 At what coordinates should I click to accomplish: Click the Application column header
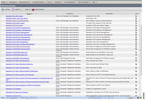click(70, 14)
